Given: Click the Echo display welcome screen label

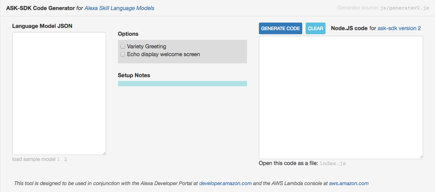Looking at the screenshot, I should pyautogui.click(x=163, y=54).
